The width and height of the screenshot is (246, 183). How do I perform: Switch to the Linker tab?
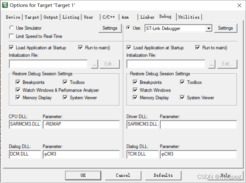[x=147, y=17]
